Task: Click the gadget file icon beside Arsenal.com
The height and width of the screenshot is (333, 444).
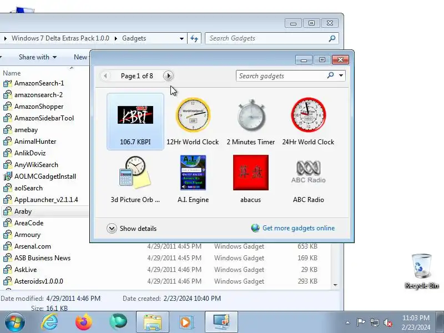Action: (x=8, y=246)
